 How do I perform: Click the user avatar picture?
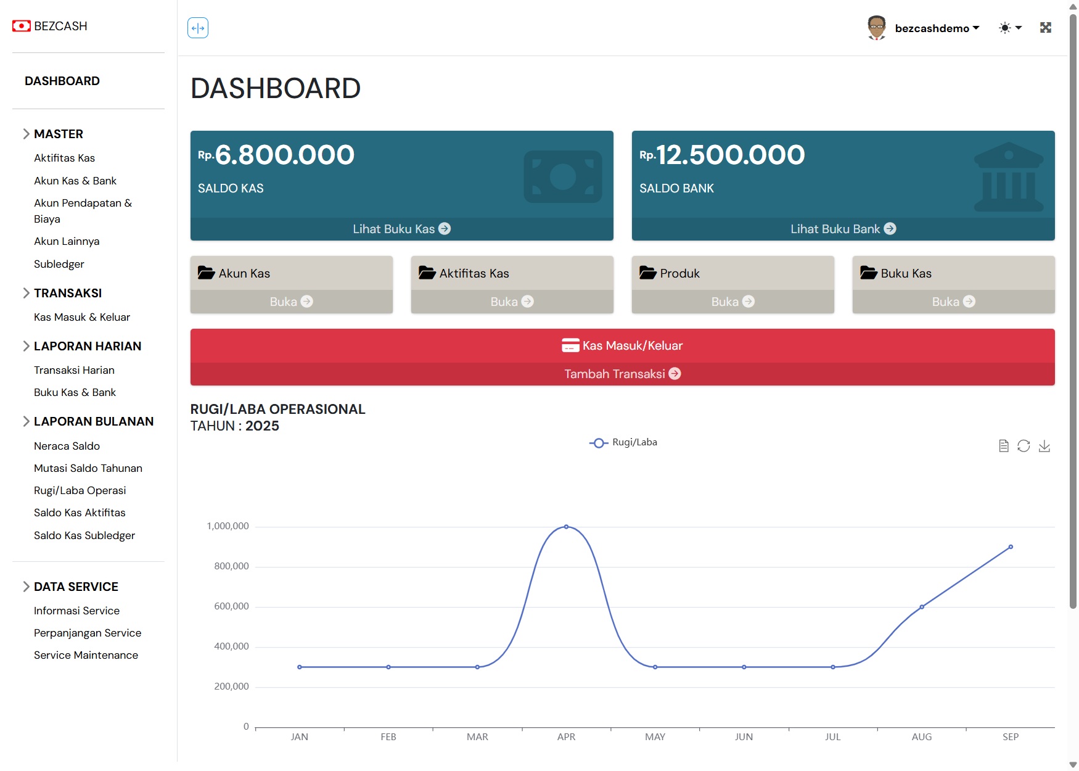point(876,28)
